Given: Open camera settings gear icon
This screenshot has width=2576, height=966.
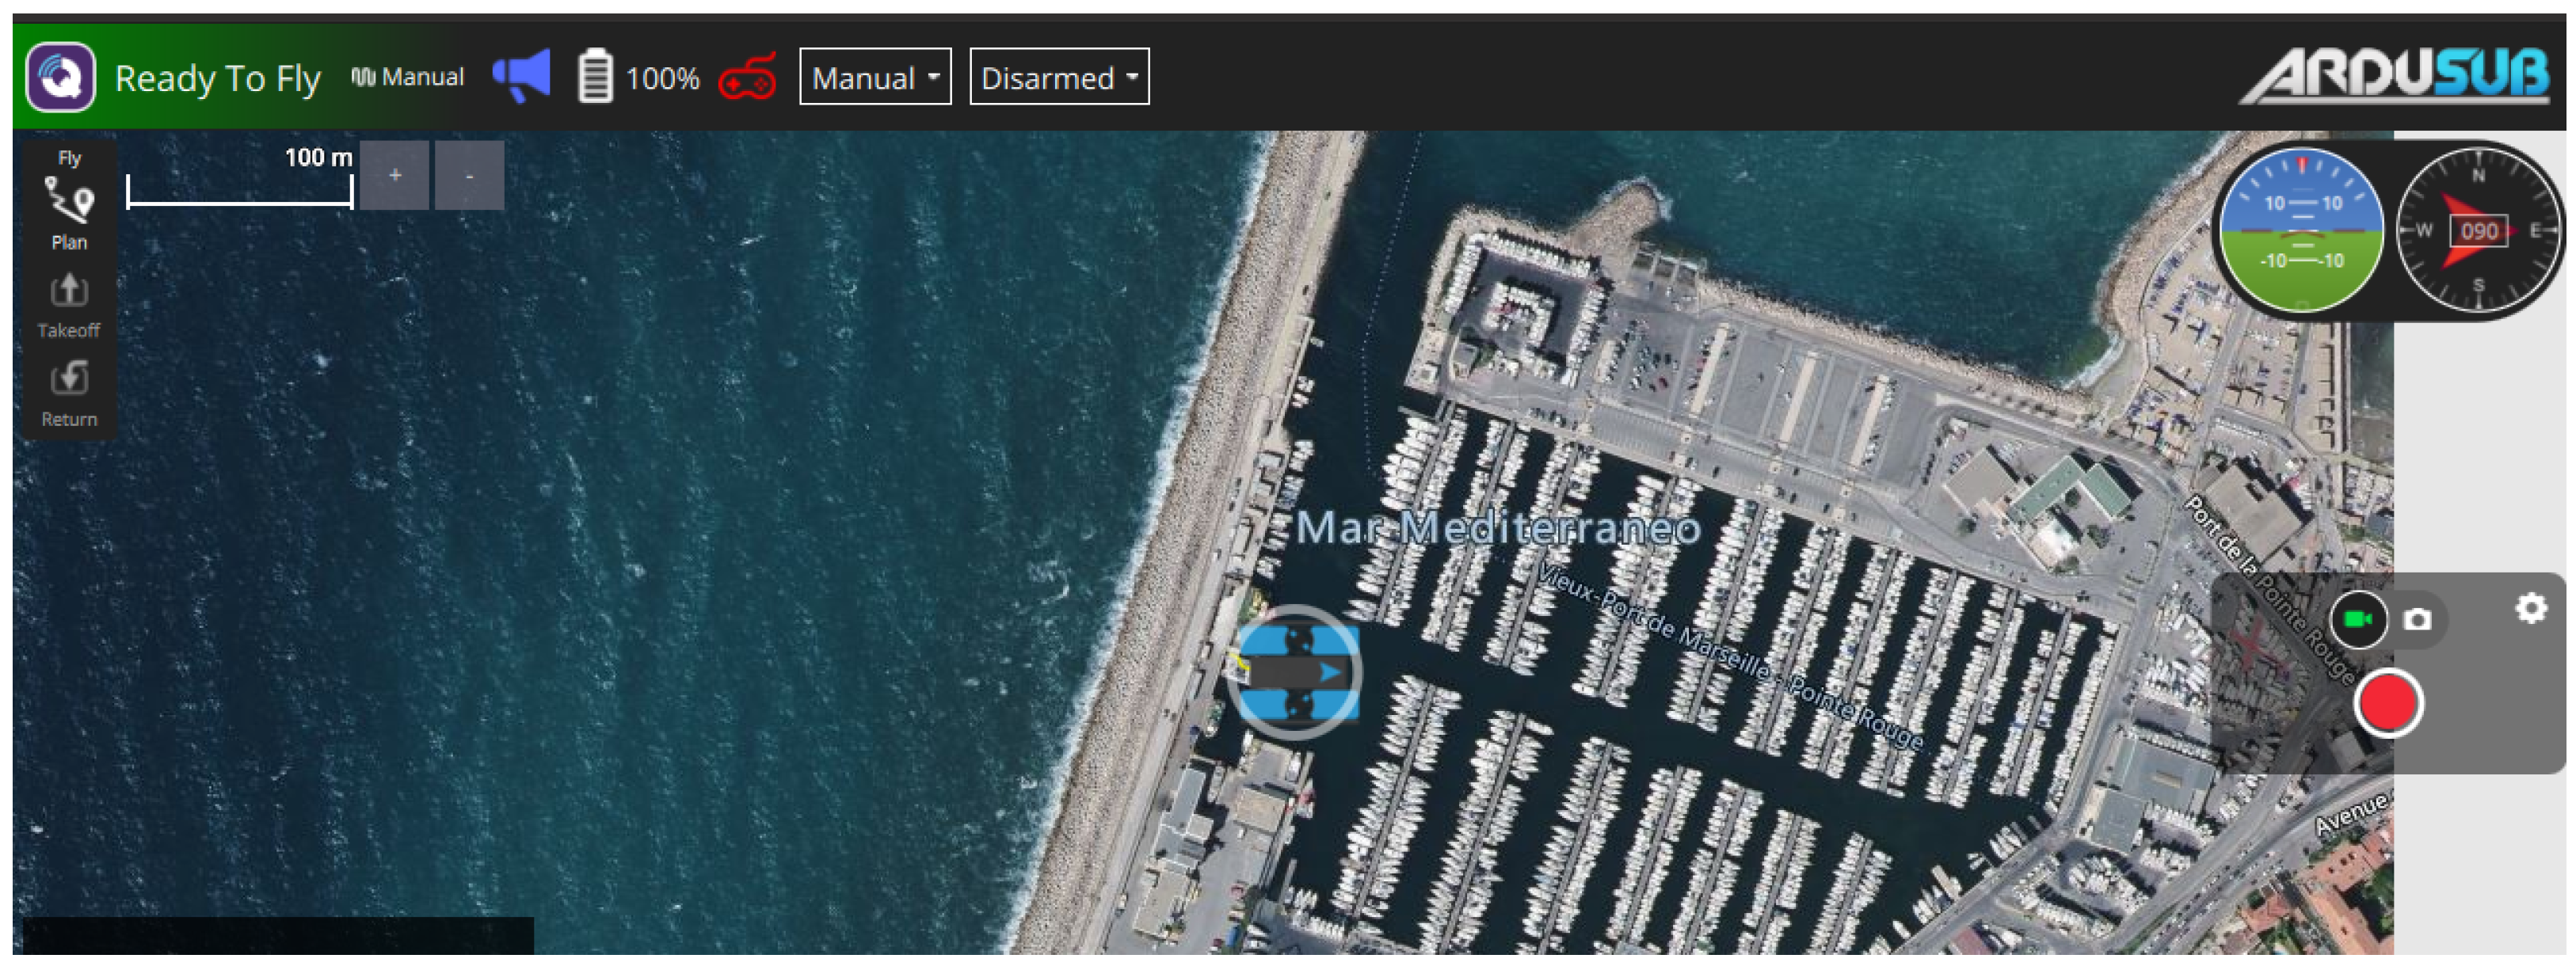Looking at the screenshot, I should click(x=2530, y=608).
